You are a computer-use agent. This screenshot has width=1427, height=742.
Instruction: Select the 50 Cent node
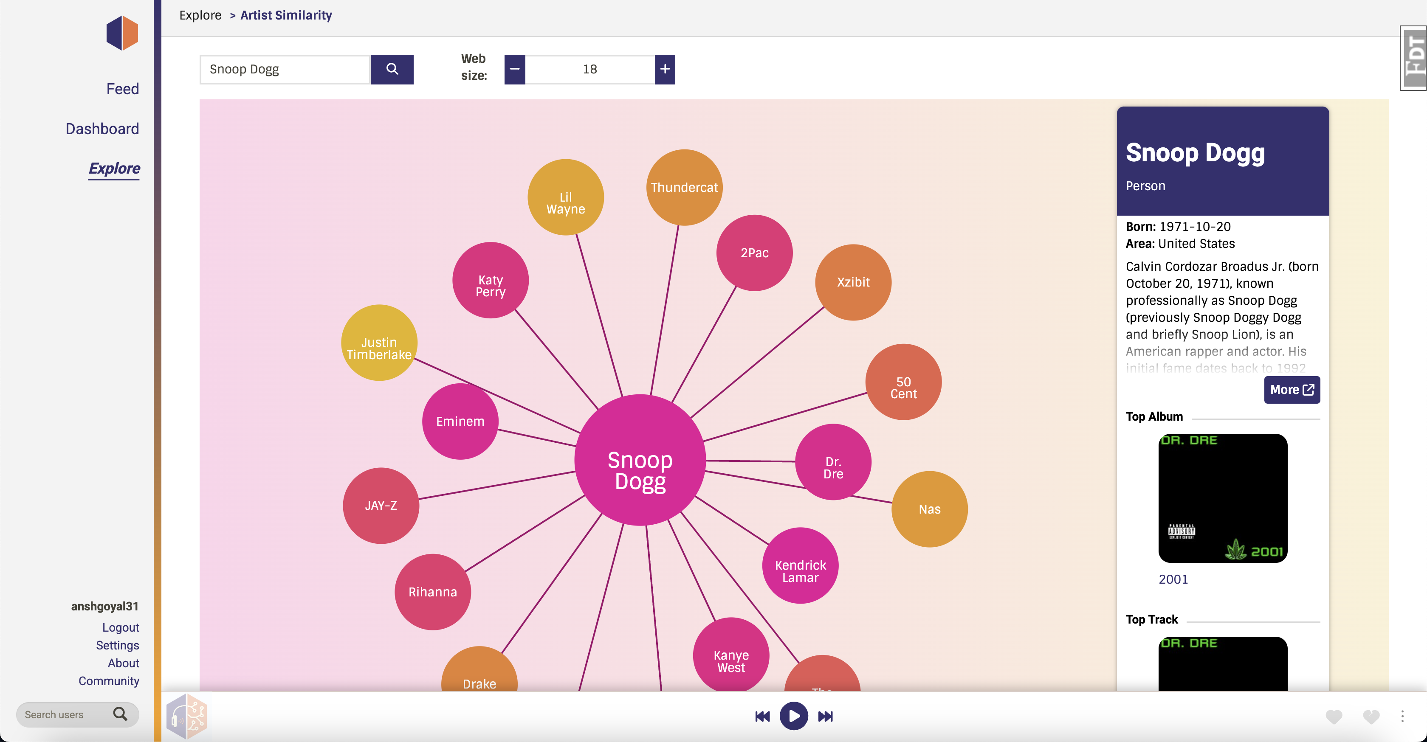pos(903,382)
